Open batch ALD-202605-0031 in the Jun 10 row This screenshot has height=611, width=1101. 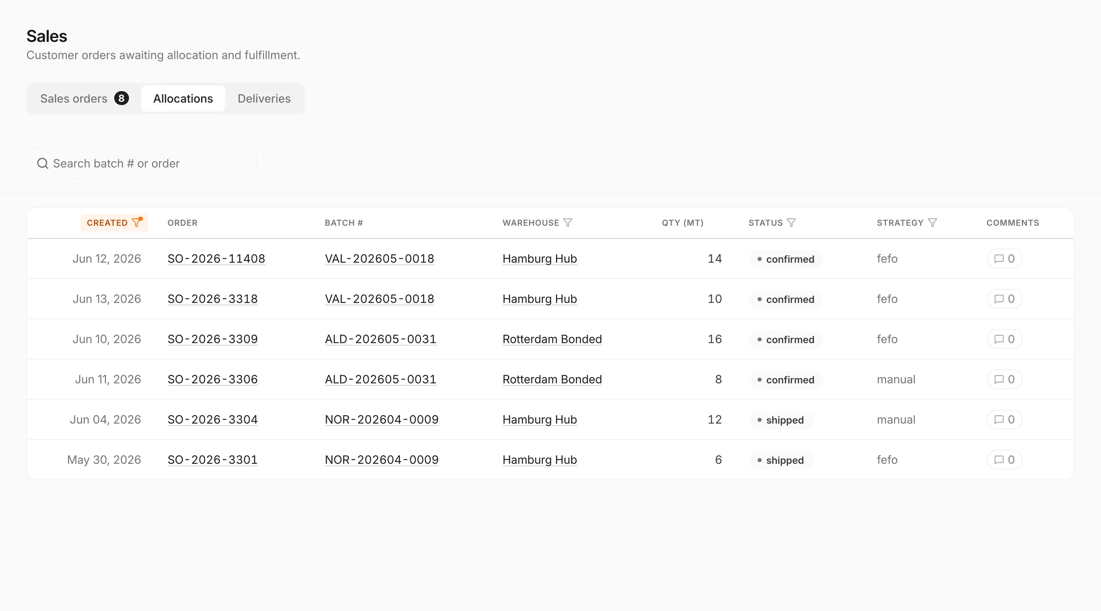pos(380,339)
